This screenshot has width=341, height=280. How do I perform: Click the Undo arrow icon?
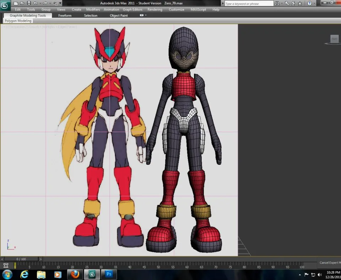click(35, 3)
